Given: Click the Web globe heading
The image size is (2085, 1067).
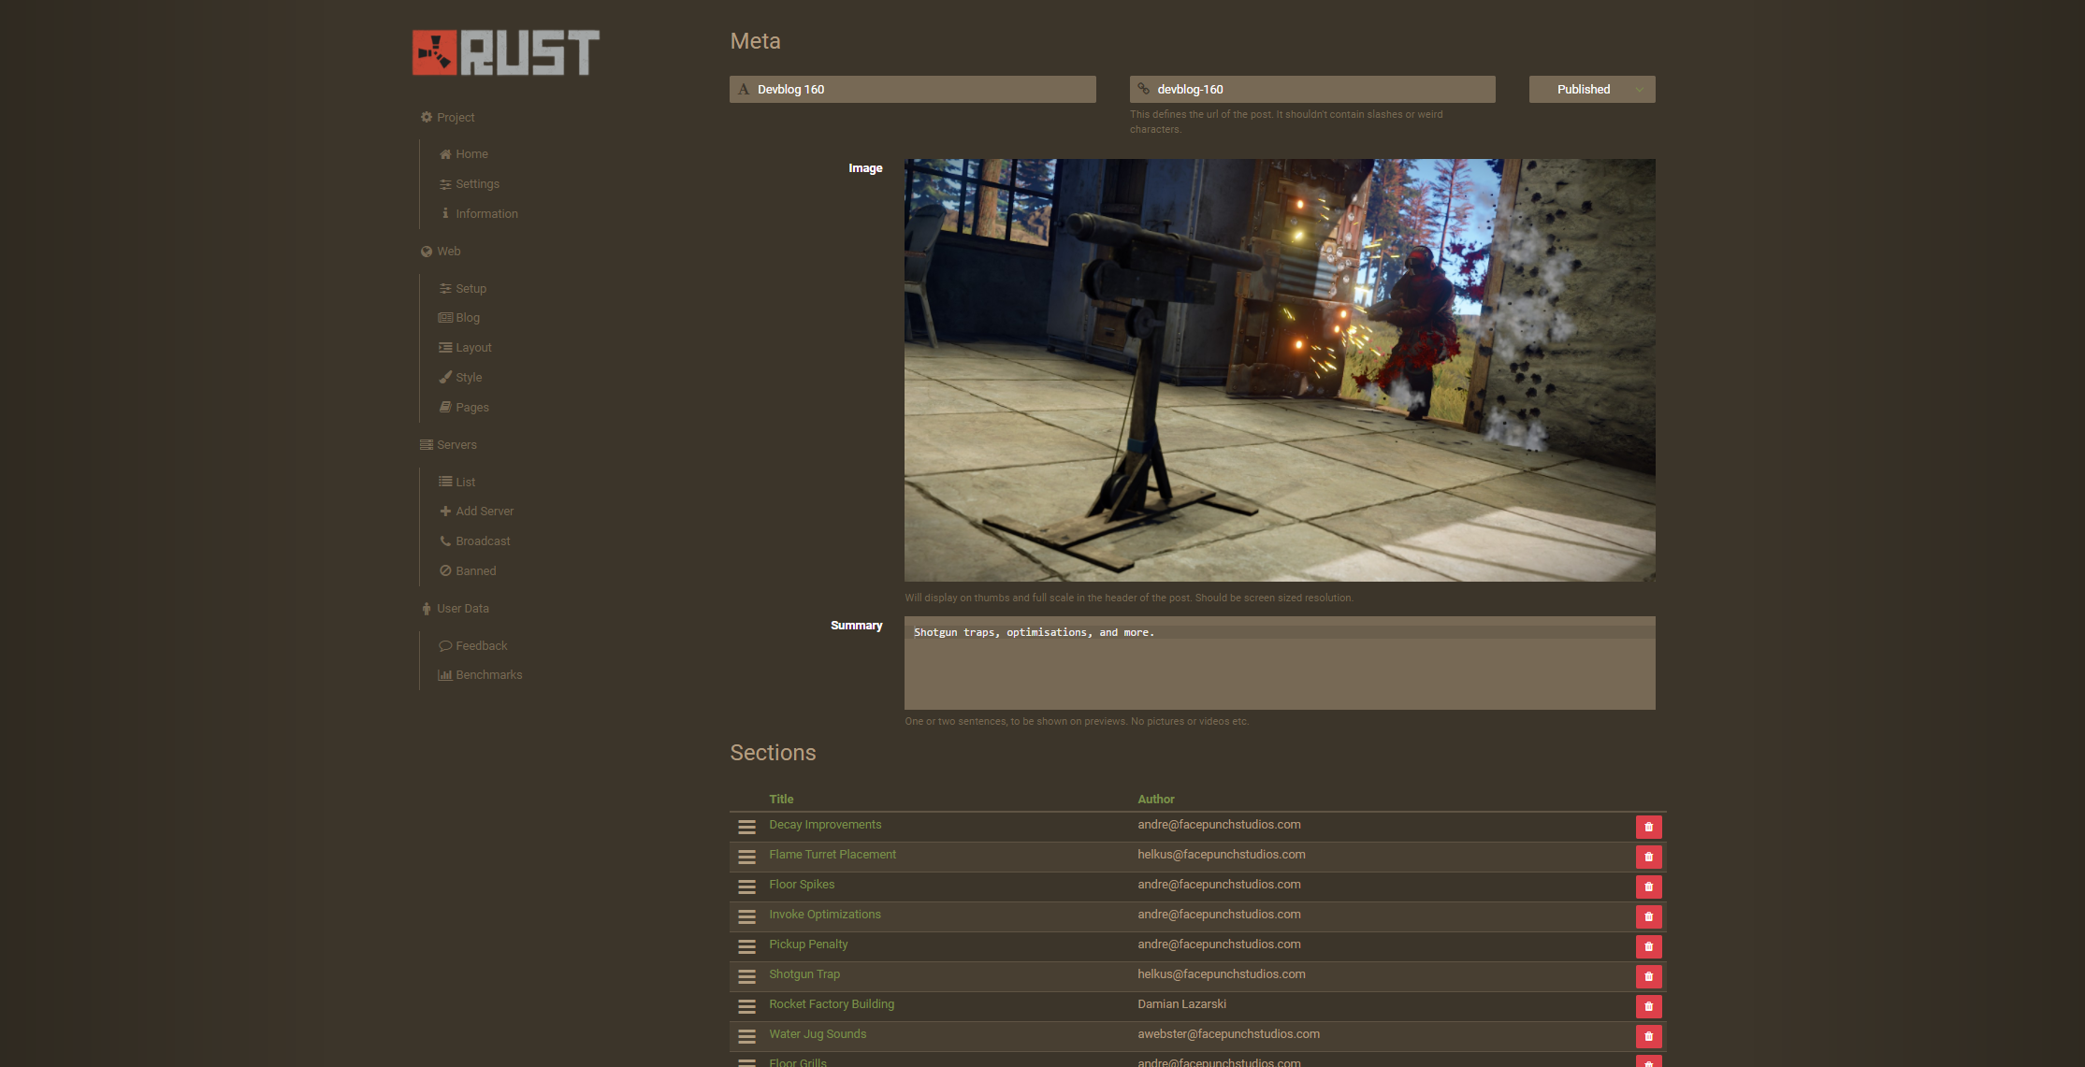Looking at the screenshot, I should 441,252.
